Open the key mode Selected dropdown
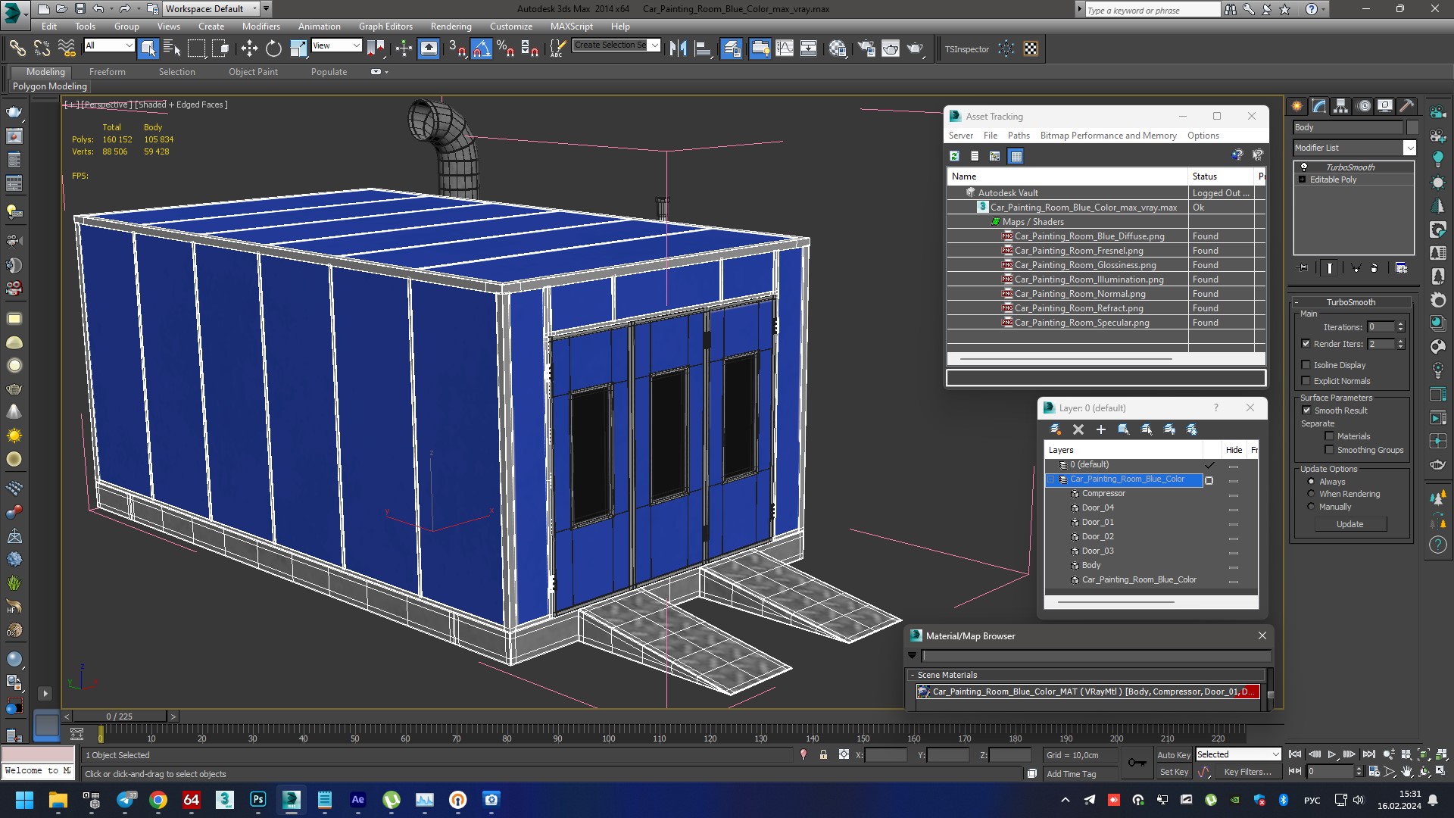1454x818 pixels. [x=1237, y=754]
